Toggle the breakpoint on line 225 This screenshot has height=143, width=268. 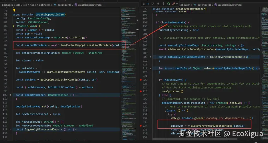point(141,91)
